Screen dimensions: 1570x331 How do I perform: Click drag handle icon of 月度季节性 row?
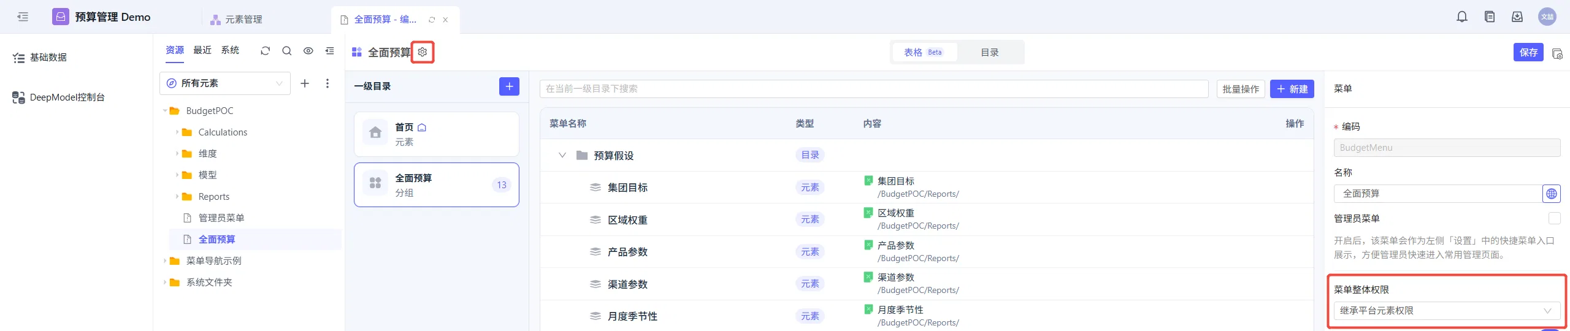[595, 316]
